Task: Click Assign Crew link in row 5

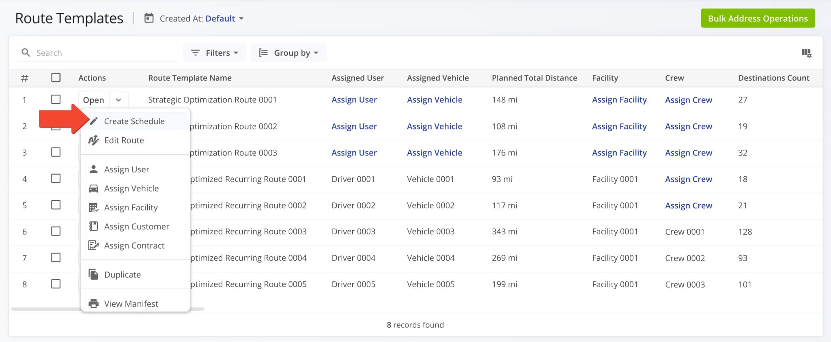Action: [x=689, y=206]
